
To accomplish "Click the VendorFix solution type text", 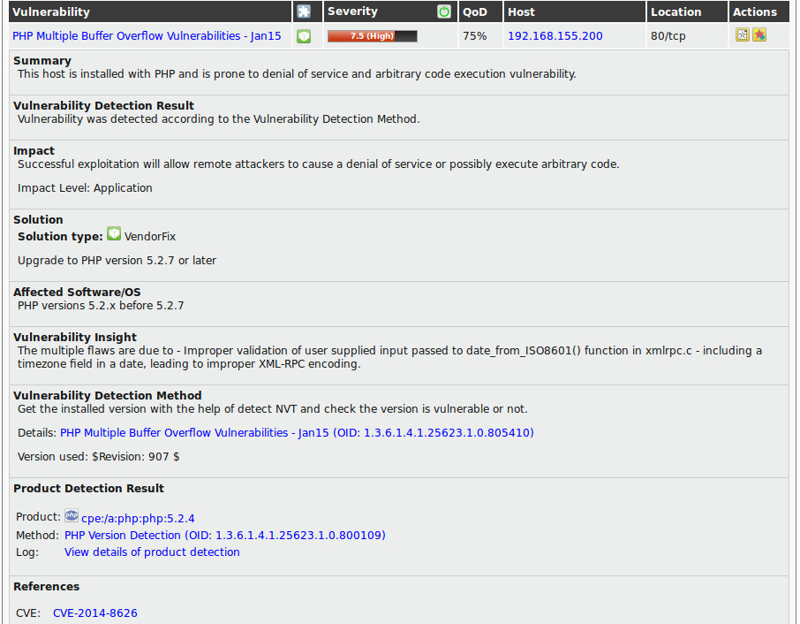I will [x=150, y=236].
